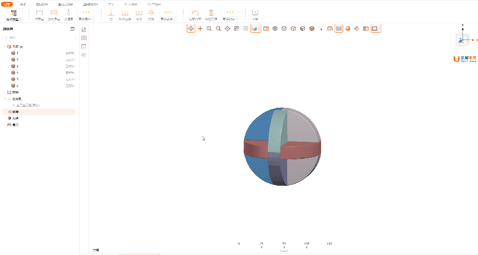Click the dashed-squares selection layout icon
478x255 pixels.
pos(246,29)
